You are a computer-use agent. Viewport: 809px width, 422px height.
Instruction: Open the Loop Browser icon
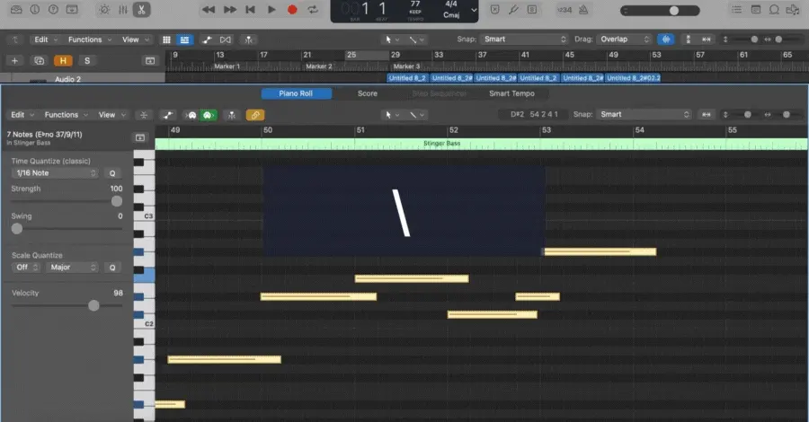tap(774, 10)
